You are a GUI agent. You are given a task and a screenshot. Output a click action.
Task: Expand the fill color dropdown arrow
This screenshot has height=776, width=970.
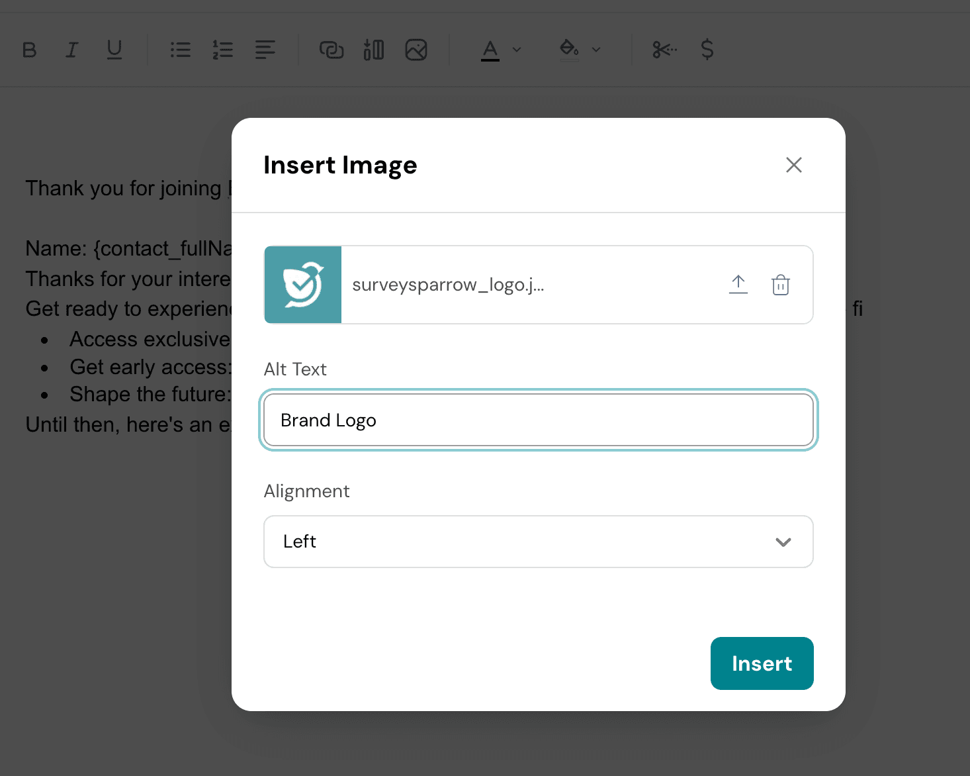pyautogui.click(x=596, y=50)
